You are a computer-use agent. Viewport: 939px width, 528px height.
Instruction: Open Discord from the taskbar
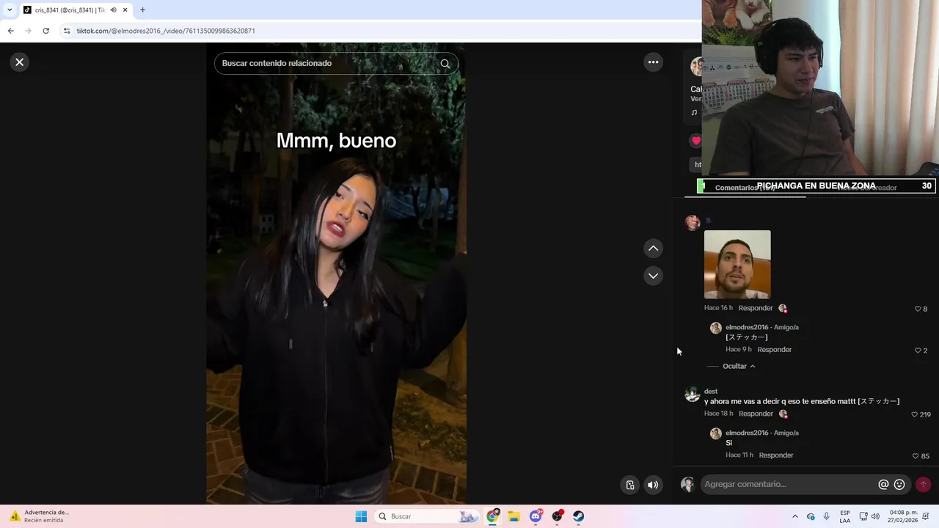point(536,516)
